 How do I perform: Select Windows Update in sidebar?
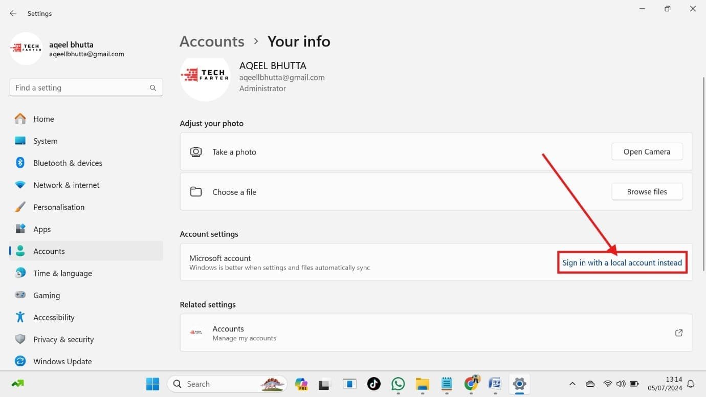[62, 361]
